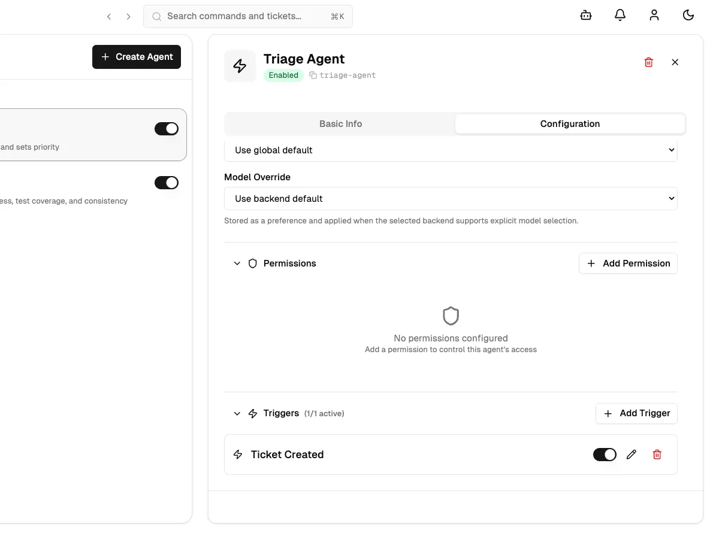Click the Triage Agent lightning bolt icon
The height and width of the screenshot is (539, 719).
coord(240,66)
